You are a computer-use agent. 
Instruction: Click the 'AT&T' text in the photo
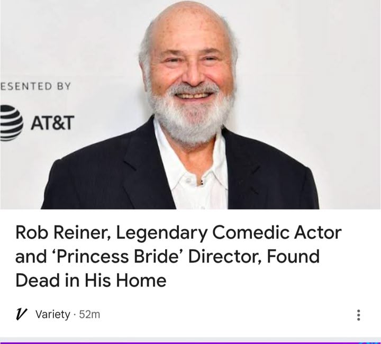51,122
